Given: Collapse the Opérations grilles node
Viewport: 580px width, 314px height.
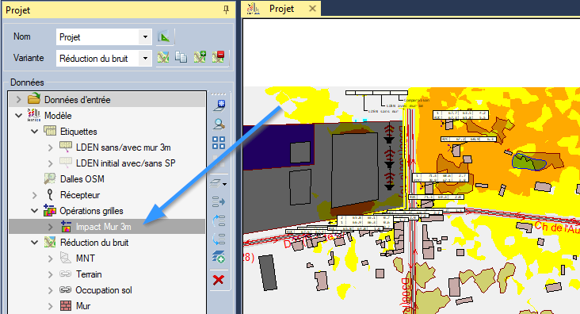Looking at the screenshot, I should coord(34,211).
